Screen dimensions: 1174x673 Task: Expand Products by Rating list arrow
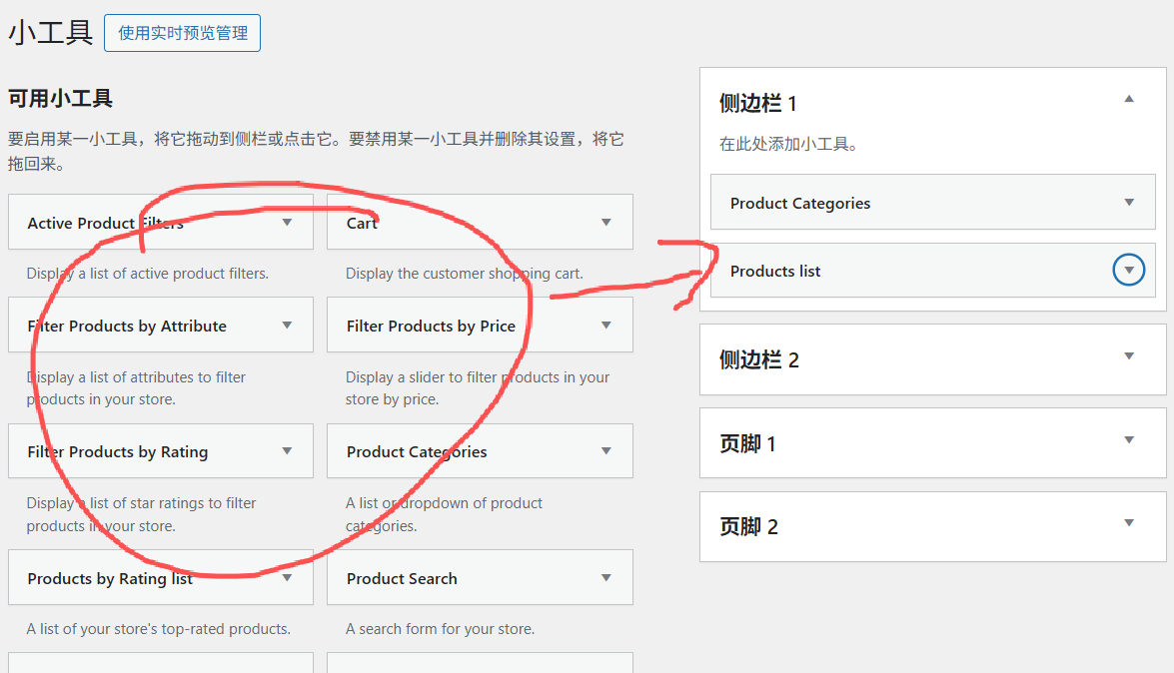point(287,578)
